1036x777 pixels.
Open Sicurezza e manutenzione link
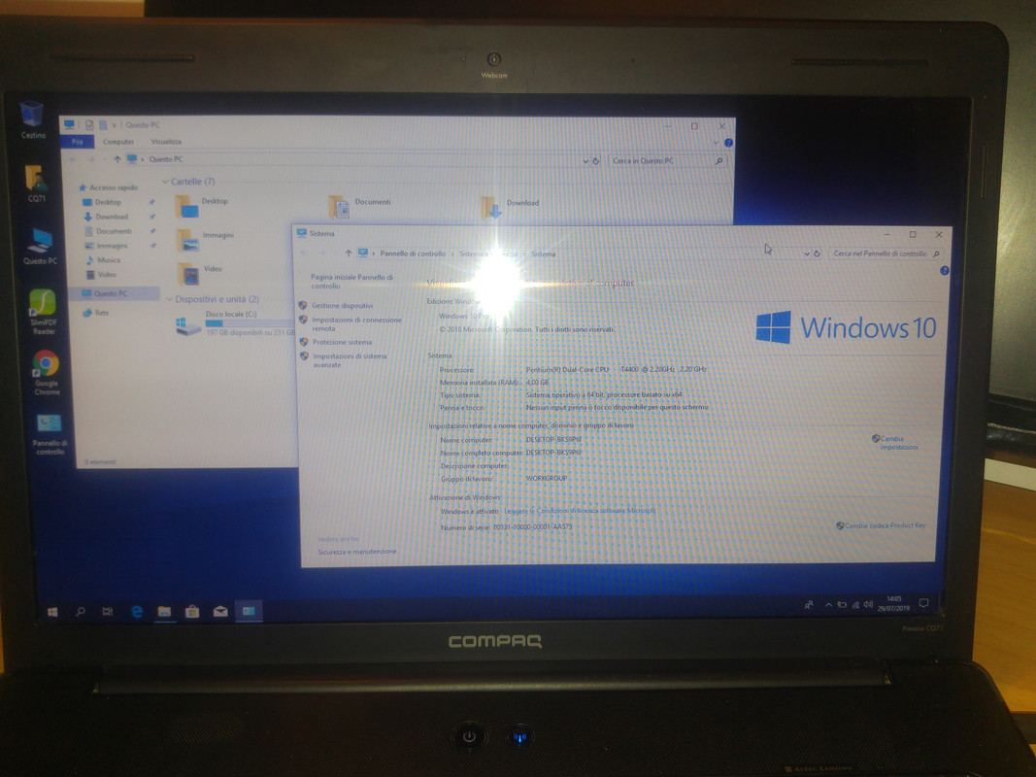tap(356, 551)
